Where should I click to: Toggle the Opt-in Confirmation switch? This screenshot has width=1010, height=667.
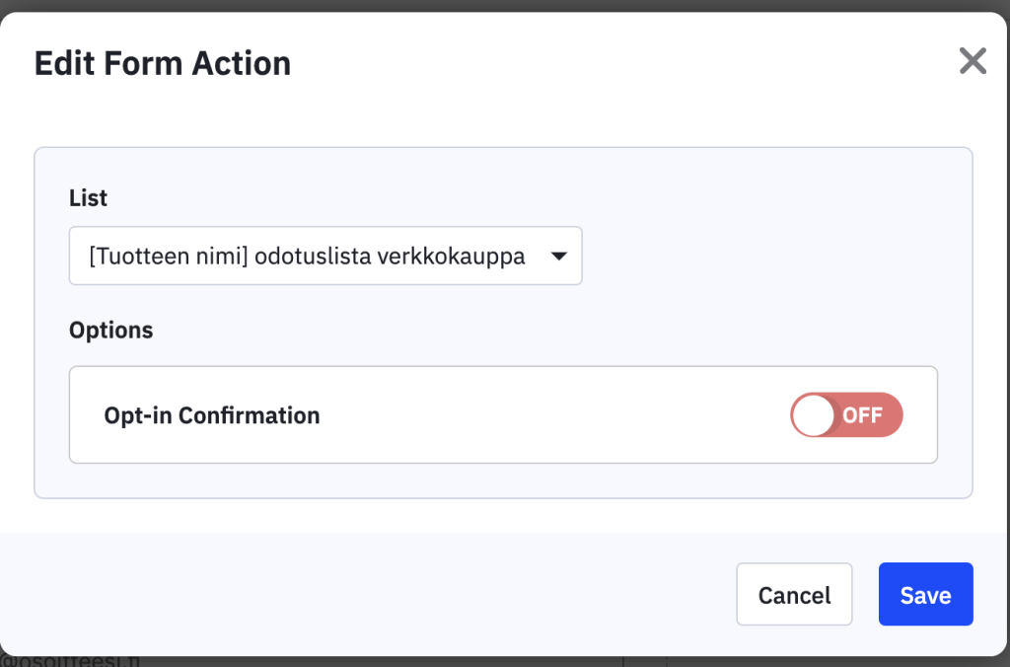pos(846,415)
